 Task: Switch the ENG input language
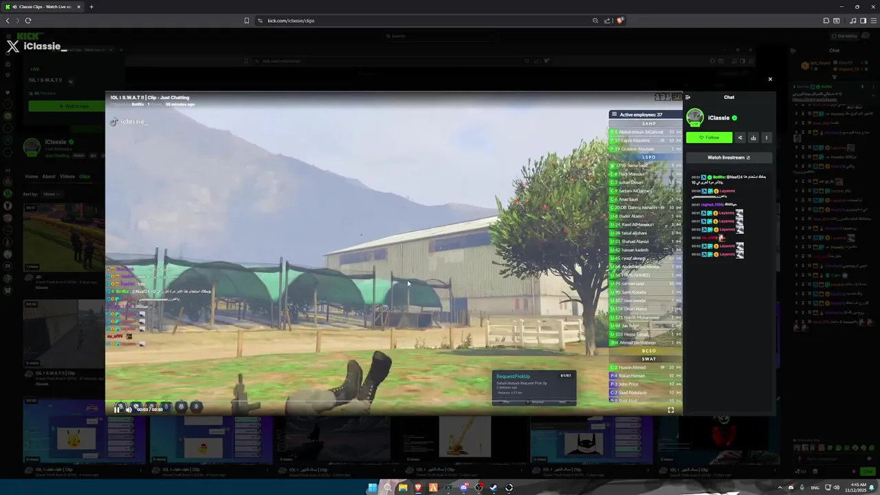815,487
